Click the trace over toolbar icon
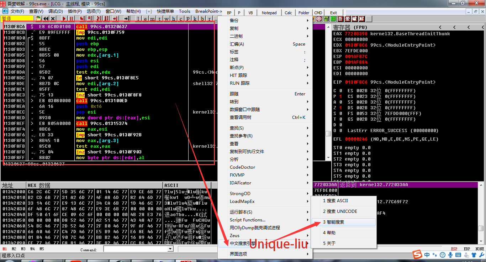This screenshot has height=262, width=486. tap(106, 19)
